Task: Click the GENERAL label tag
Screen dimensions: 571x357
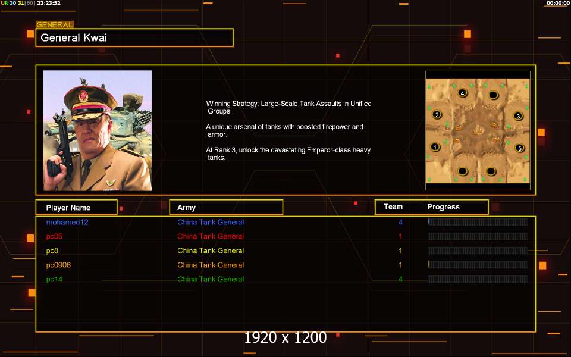Action: pos(55,25)
